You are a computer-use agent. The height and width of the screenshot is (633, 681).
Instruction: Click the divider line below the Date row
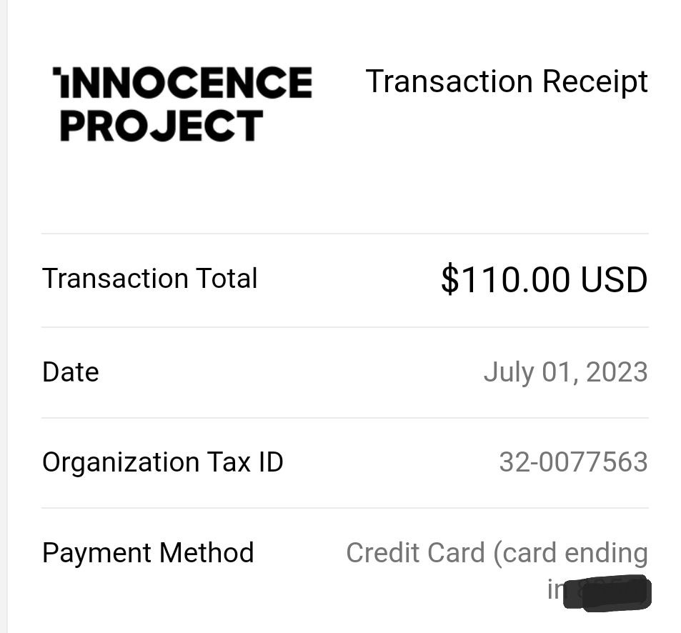coord(345,418)
